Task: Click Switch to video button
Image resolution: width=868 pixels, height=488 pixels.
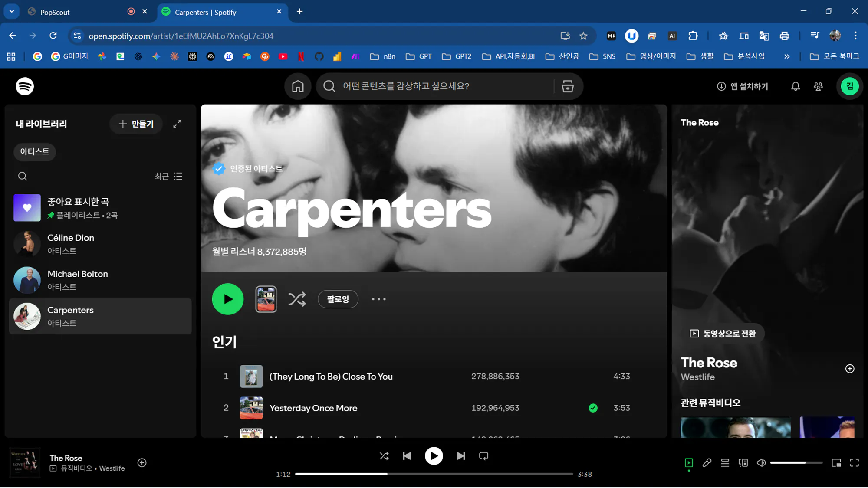Action: pos(723,334)
